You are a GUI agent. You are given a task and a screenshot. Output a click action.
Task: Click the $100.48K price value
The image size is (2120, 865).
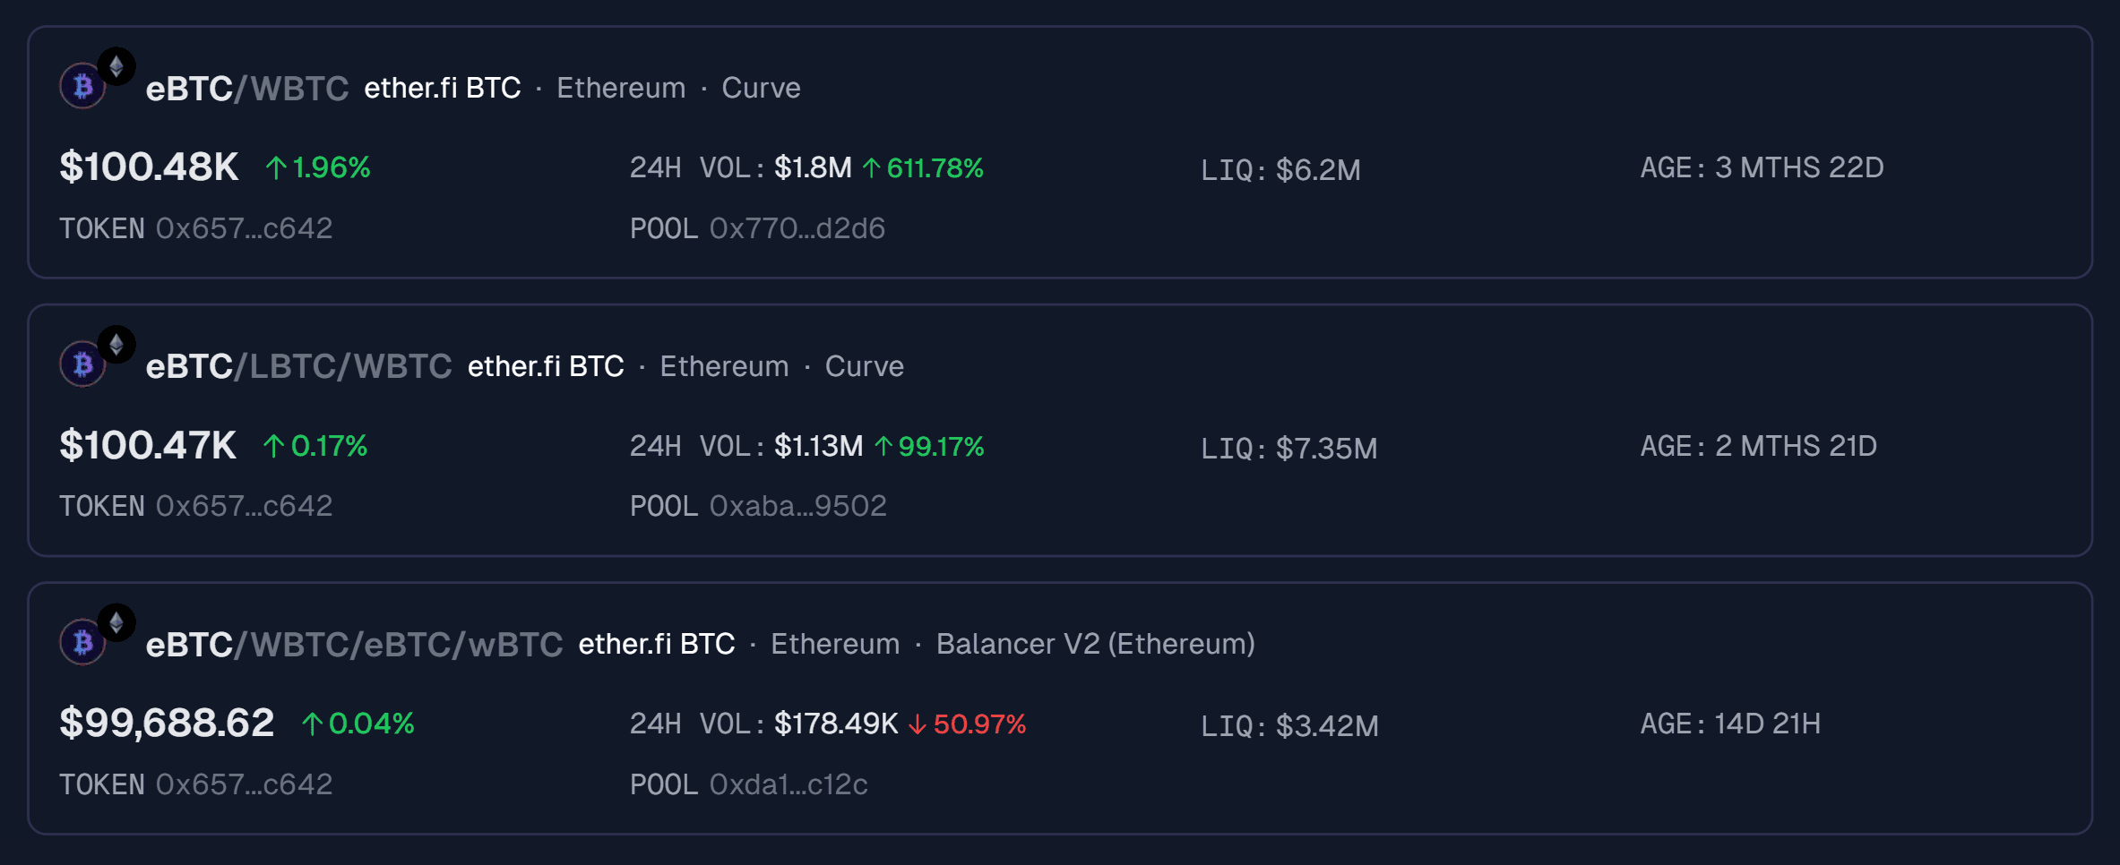coord(149,167)
